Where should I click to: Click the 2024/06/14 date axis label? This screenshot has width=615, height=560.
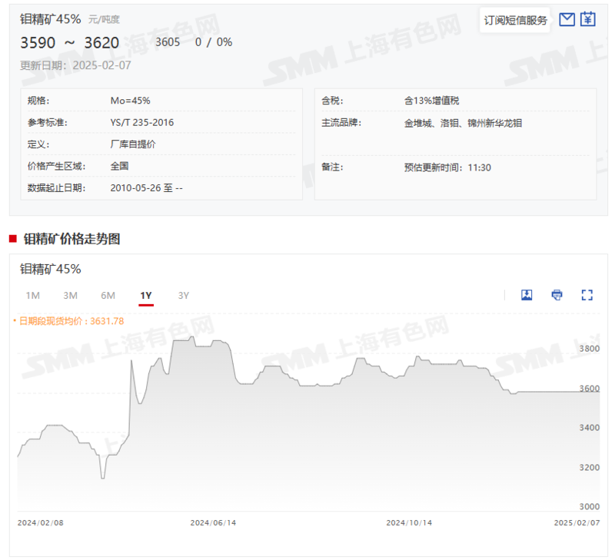(211, 522)
